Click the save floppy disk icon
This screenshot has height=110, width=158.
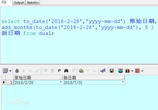(111, 71)
